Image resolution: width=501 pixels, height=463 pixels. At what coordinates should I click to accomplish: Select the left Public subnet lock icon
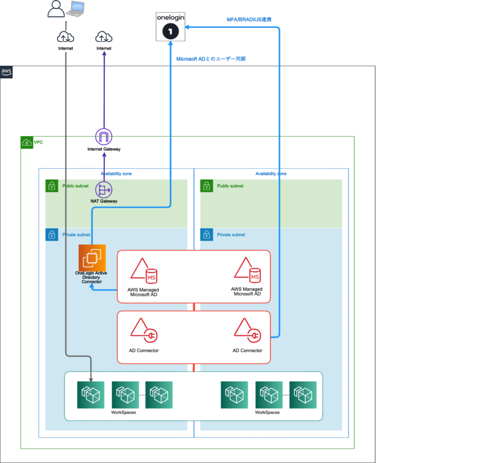52,186
